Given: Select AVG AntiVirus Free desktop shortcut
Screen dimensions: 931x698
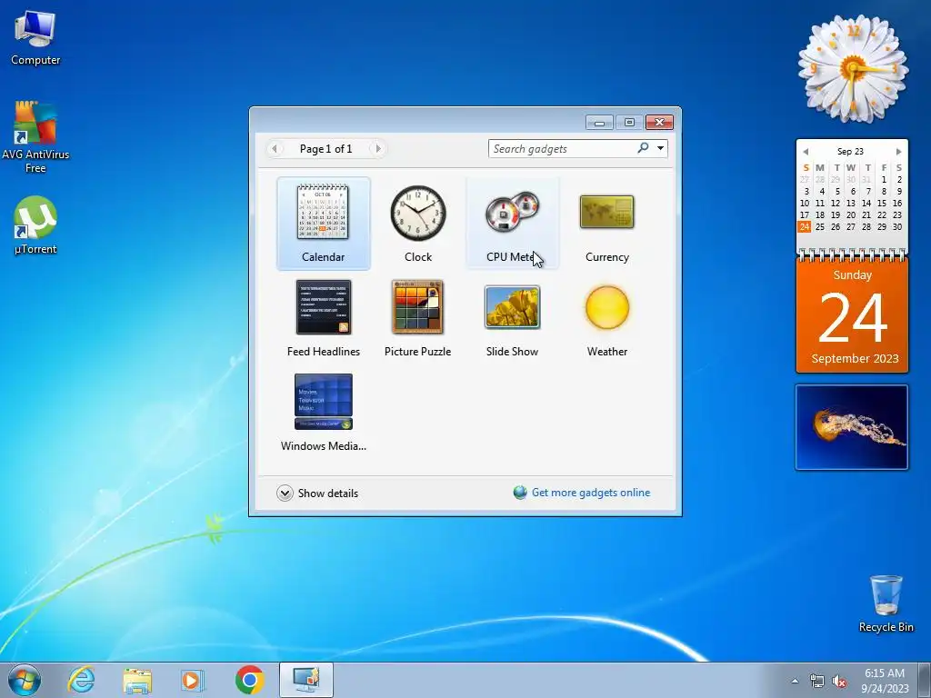Looking at the screenshot, I should coord(35,137).
